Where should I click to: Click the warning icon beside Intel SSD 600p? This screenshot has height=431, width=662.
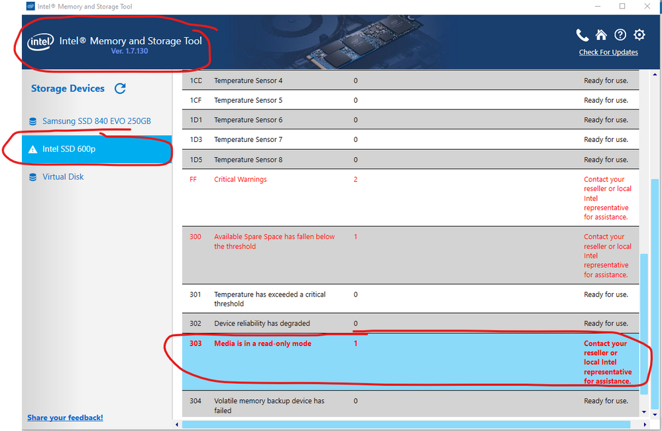tap(33, 149)
